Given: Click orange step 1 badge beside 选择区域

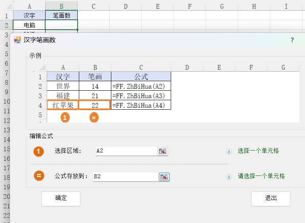Looking at the screenshot, I should (39, 151).
